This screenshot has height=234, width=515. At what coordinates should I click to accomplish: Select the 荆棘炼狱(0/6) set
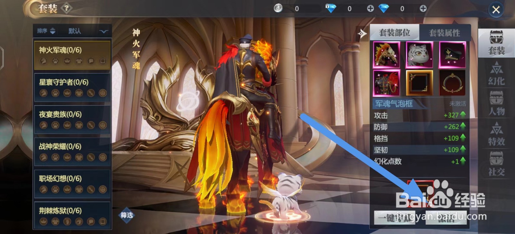tap(72, 215)
